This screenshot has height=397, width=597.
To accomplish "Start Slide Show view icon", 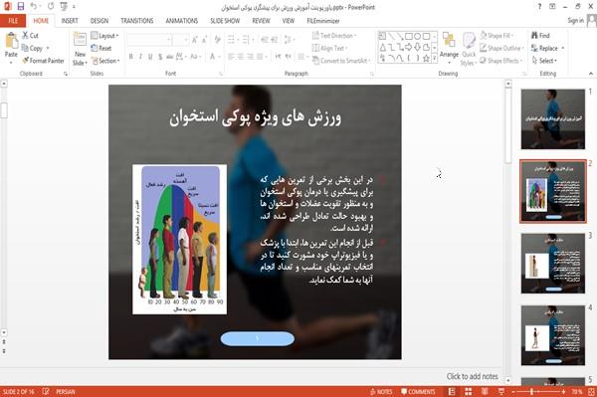I will pyautogui.click(x=501, y=392).
